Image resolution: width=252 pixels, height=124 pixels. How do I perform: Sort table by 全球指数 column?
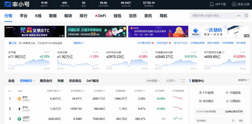click(78, 91)
